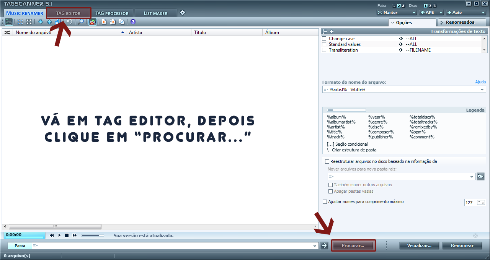This screenshot has width=490, height=260.
Task: Click the two pages with orange arrow icon
Action: click(113, 22)
